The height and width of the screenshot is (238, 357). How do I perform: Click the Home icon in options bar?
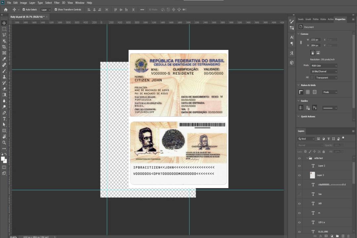coord(6,10)
